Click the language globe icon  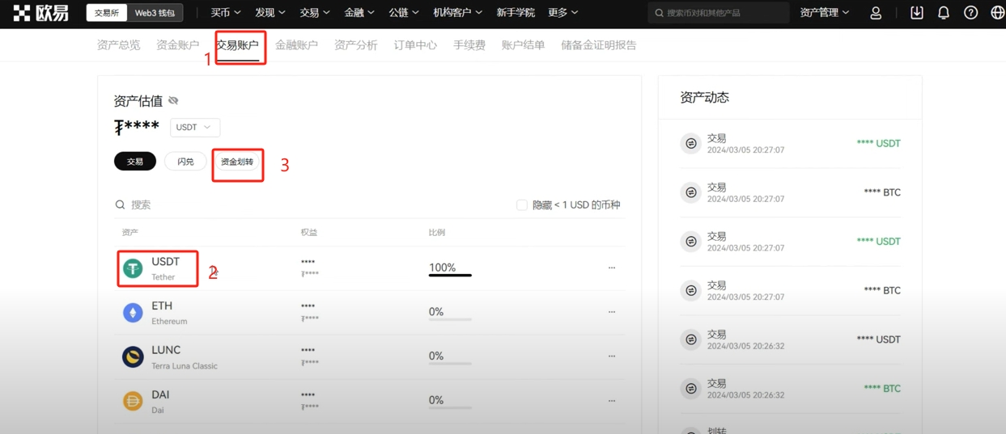[x=997, y=13]
